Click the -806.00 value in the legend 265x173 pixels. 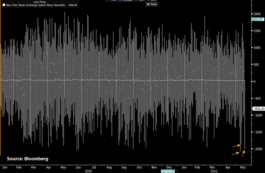pos(72,5)
